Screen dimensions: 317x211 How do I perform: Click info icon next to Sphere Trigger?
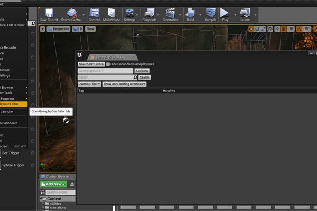(x=33, y=165)
